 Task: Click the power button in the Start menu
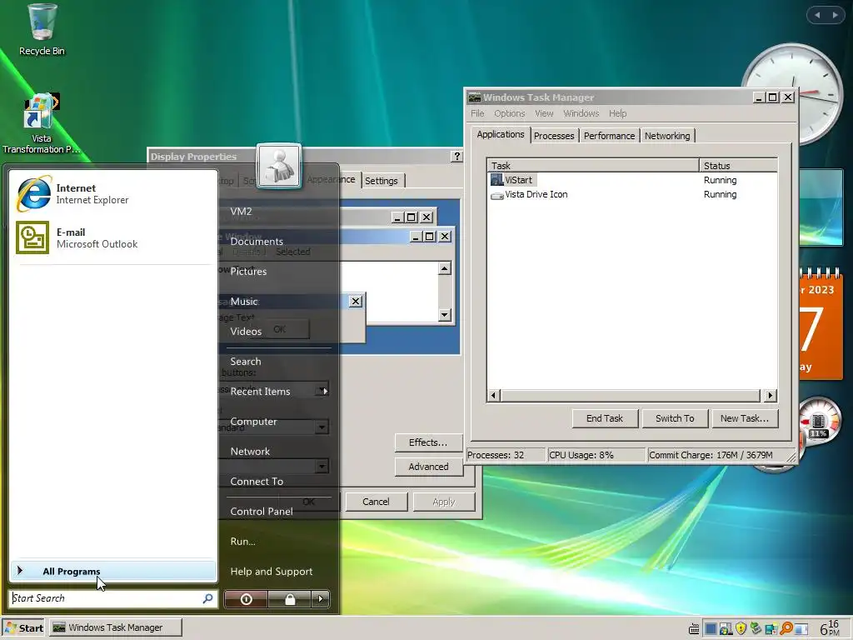click(246, 599)
